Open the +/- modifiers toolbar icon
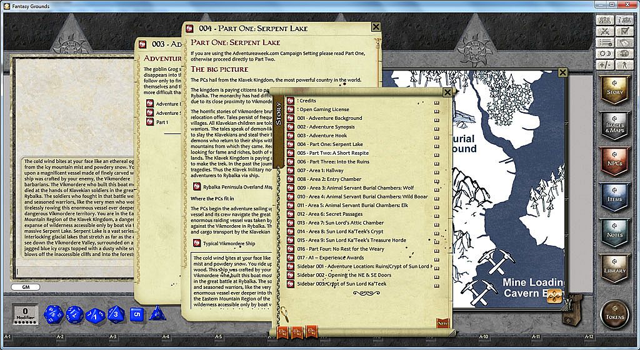The width and height of the screenshot is (640, 350). (x=605, y=65)
